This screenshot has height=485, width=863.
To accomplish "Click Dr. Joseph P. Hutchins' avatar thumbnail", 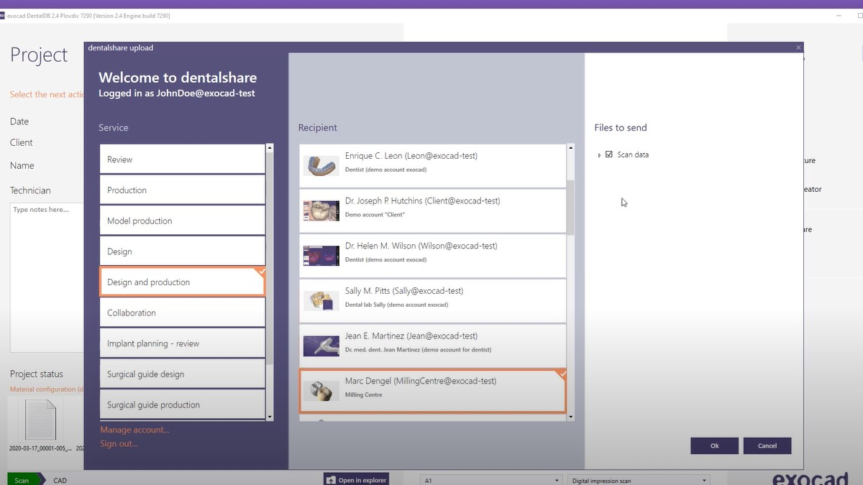I will pyautogui.click(x=321, y=211).
